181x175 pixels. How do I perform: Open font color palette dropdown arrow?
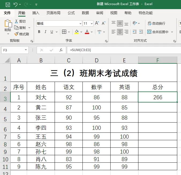click(x=92, y=32)
